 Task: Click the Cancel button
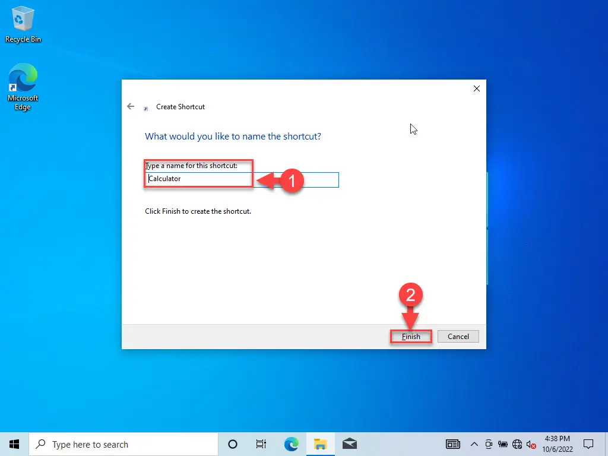pyautogui.click(x=458, y=337)
